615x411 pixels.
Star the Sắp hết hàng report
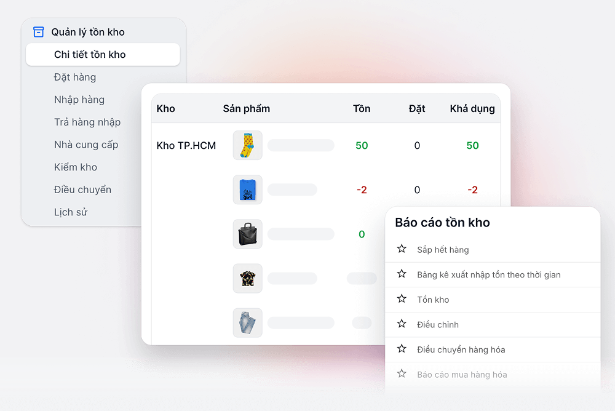tap(401, 249)
